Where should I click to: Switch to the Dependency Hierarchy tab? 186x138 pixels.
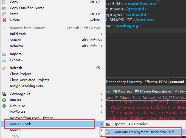tap(124, 82)
